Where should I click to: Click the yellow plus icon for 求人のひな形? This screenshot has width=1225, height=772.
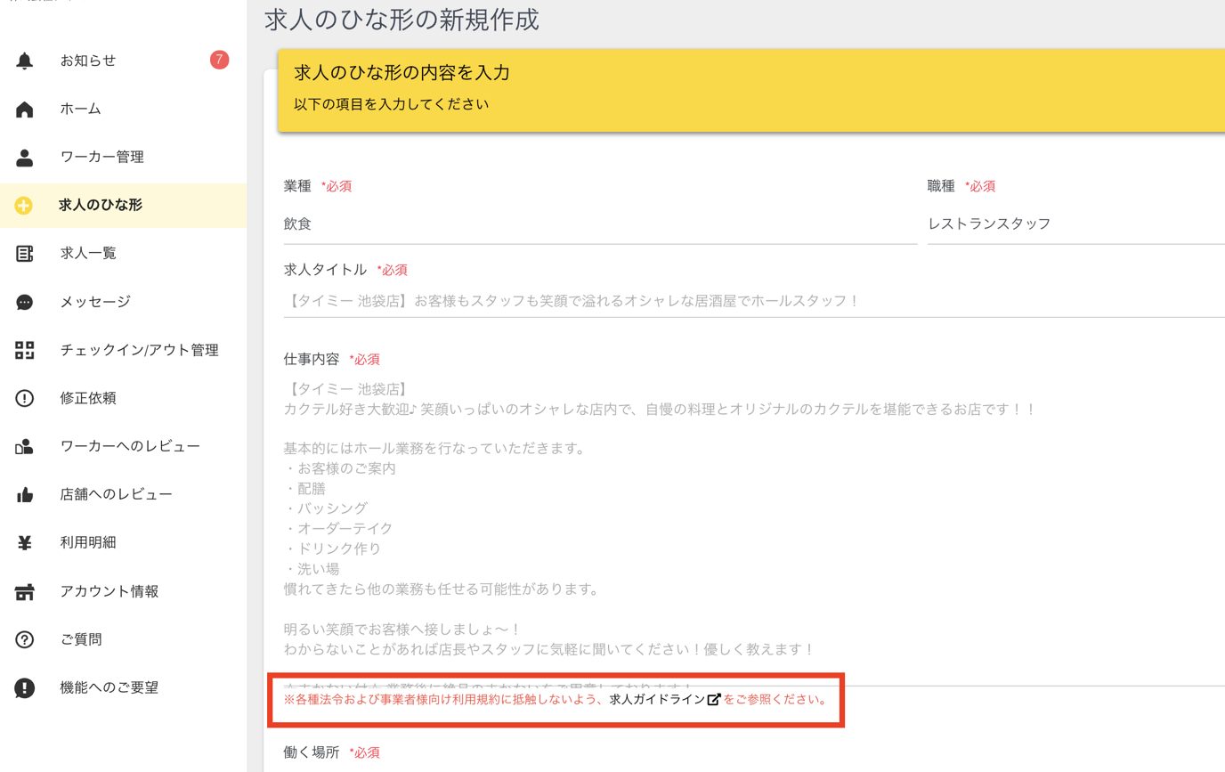click(x=24, y=206)
